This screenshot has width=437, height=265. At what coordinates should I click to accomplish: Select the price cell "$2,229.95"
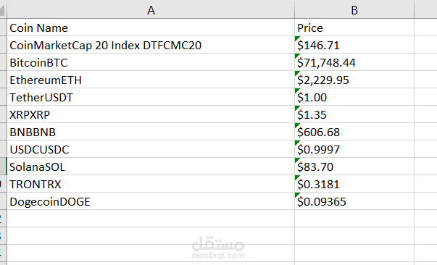pyautogui.click(x=354, y=80)
